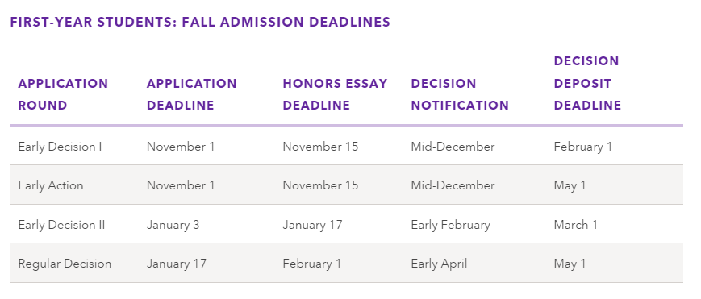Click the Early April decision notification cell
The image size is (701, 299).
click(439, 264)
